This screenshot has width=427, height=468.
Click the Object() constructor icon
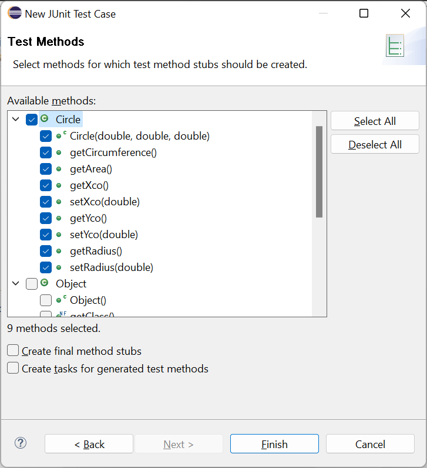(60, 300)
